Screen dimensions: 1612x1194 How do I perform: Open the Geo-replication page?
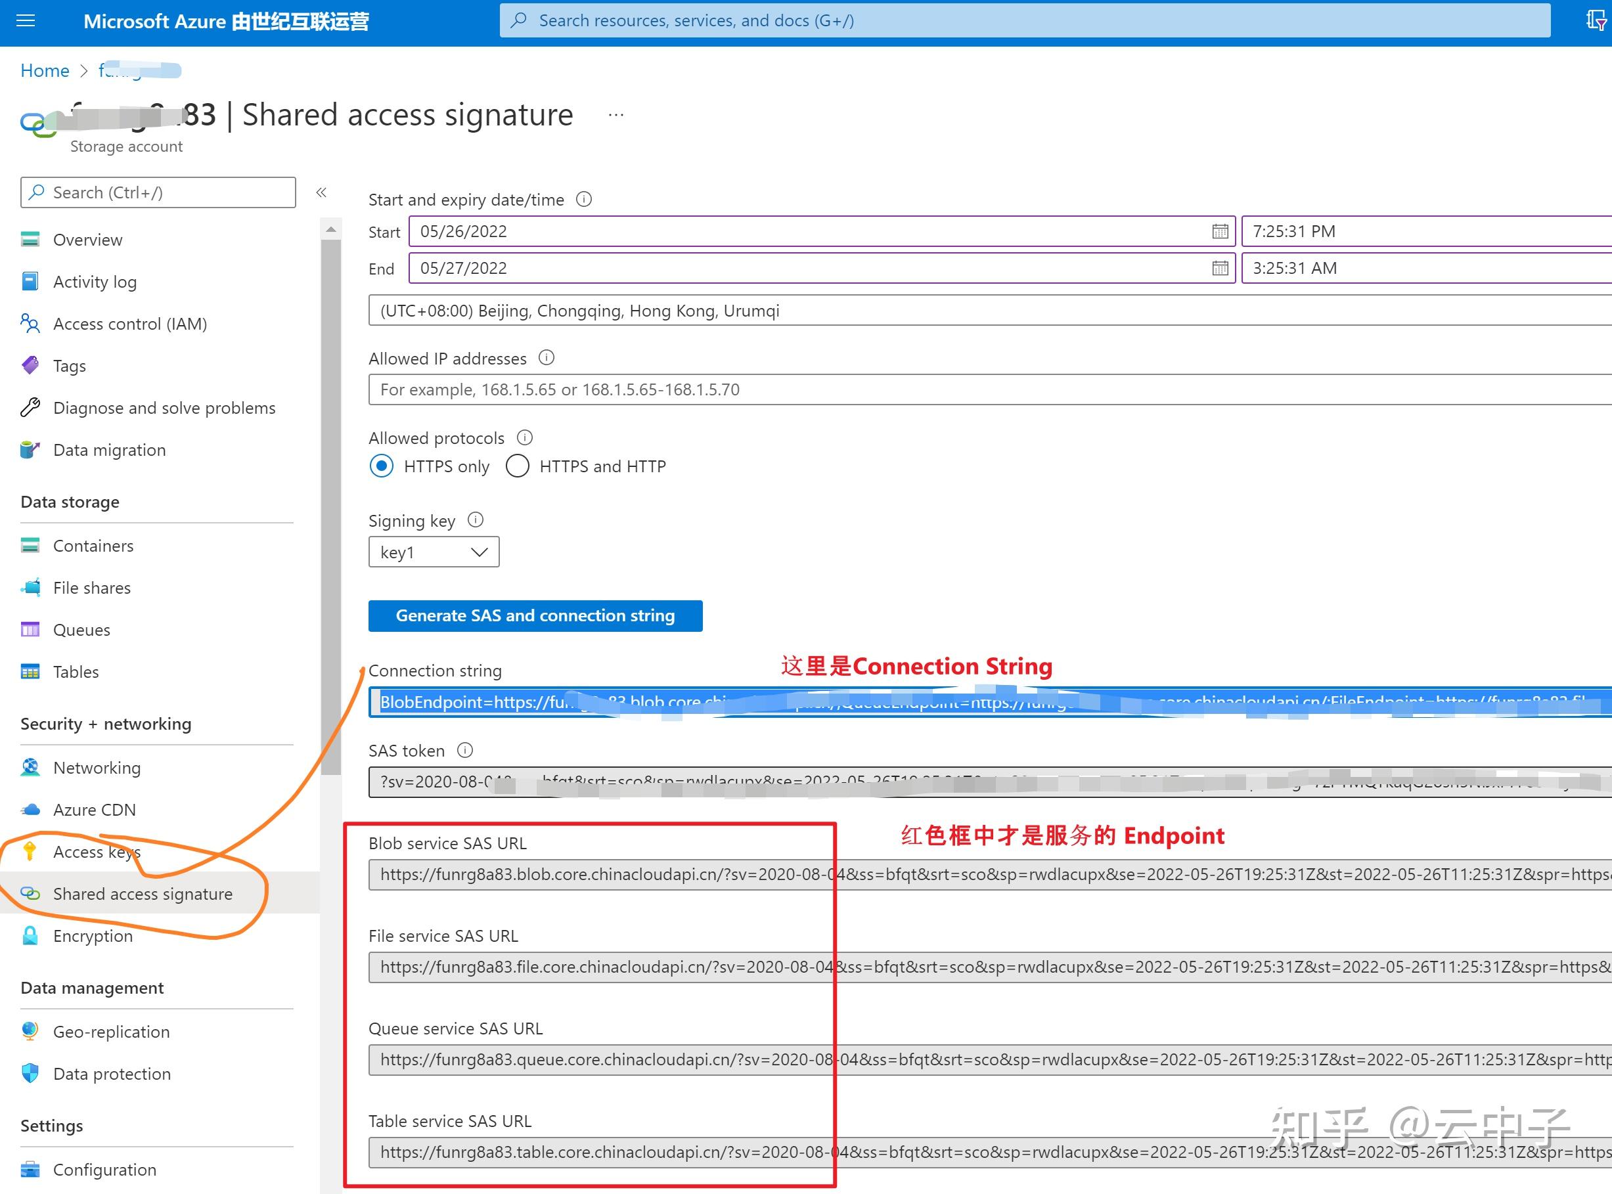pyautogui.click(x=110, y=1031)
